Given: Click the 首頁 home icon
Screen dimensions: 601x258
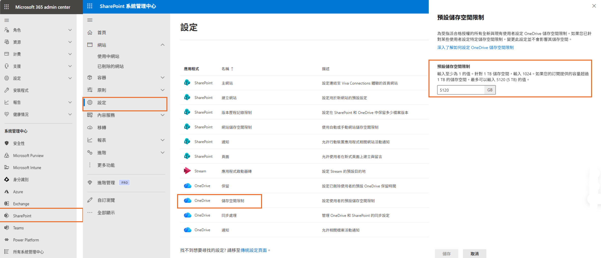Looking at the screenshot, I should 90,32.
